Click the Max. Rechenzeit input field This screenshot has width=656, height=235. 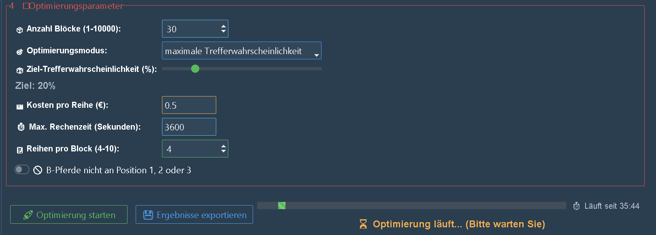coord(189,127)
